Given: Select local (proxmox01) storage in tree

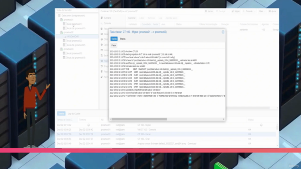Looking at the screenshot, I should 74,24.
